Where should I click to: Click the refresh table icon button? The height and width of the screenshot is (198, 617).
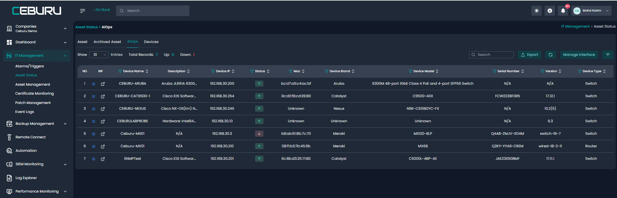click(550, 55)
